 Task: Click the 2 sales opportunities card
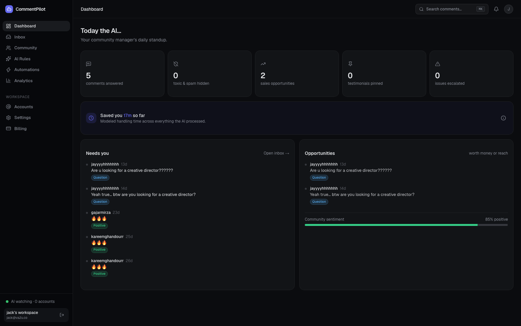[297, 74]
